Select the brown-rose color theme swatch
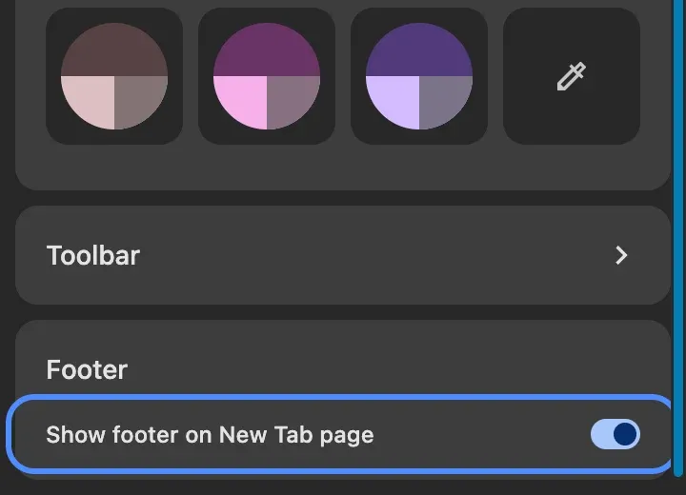 [114, 76]
